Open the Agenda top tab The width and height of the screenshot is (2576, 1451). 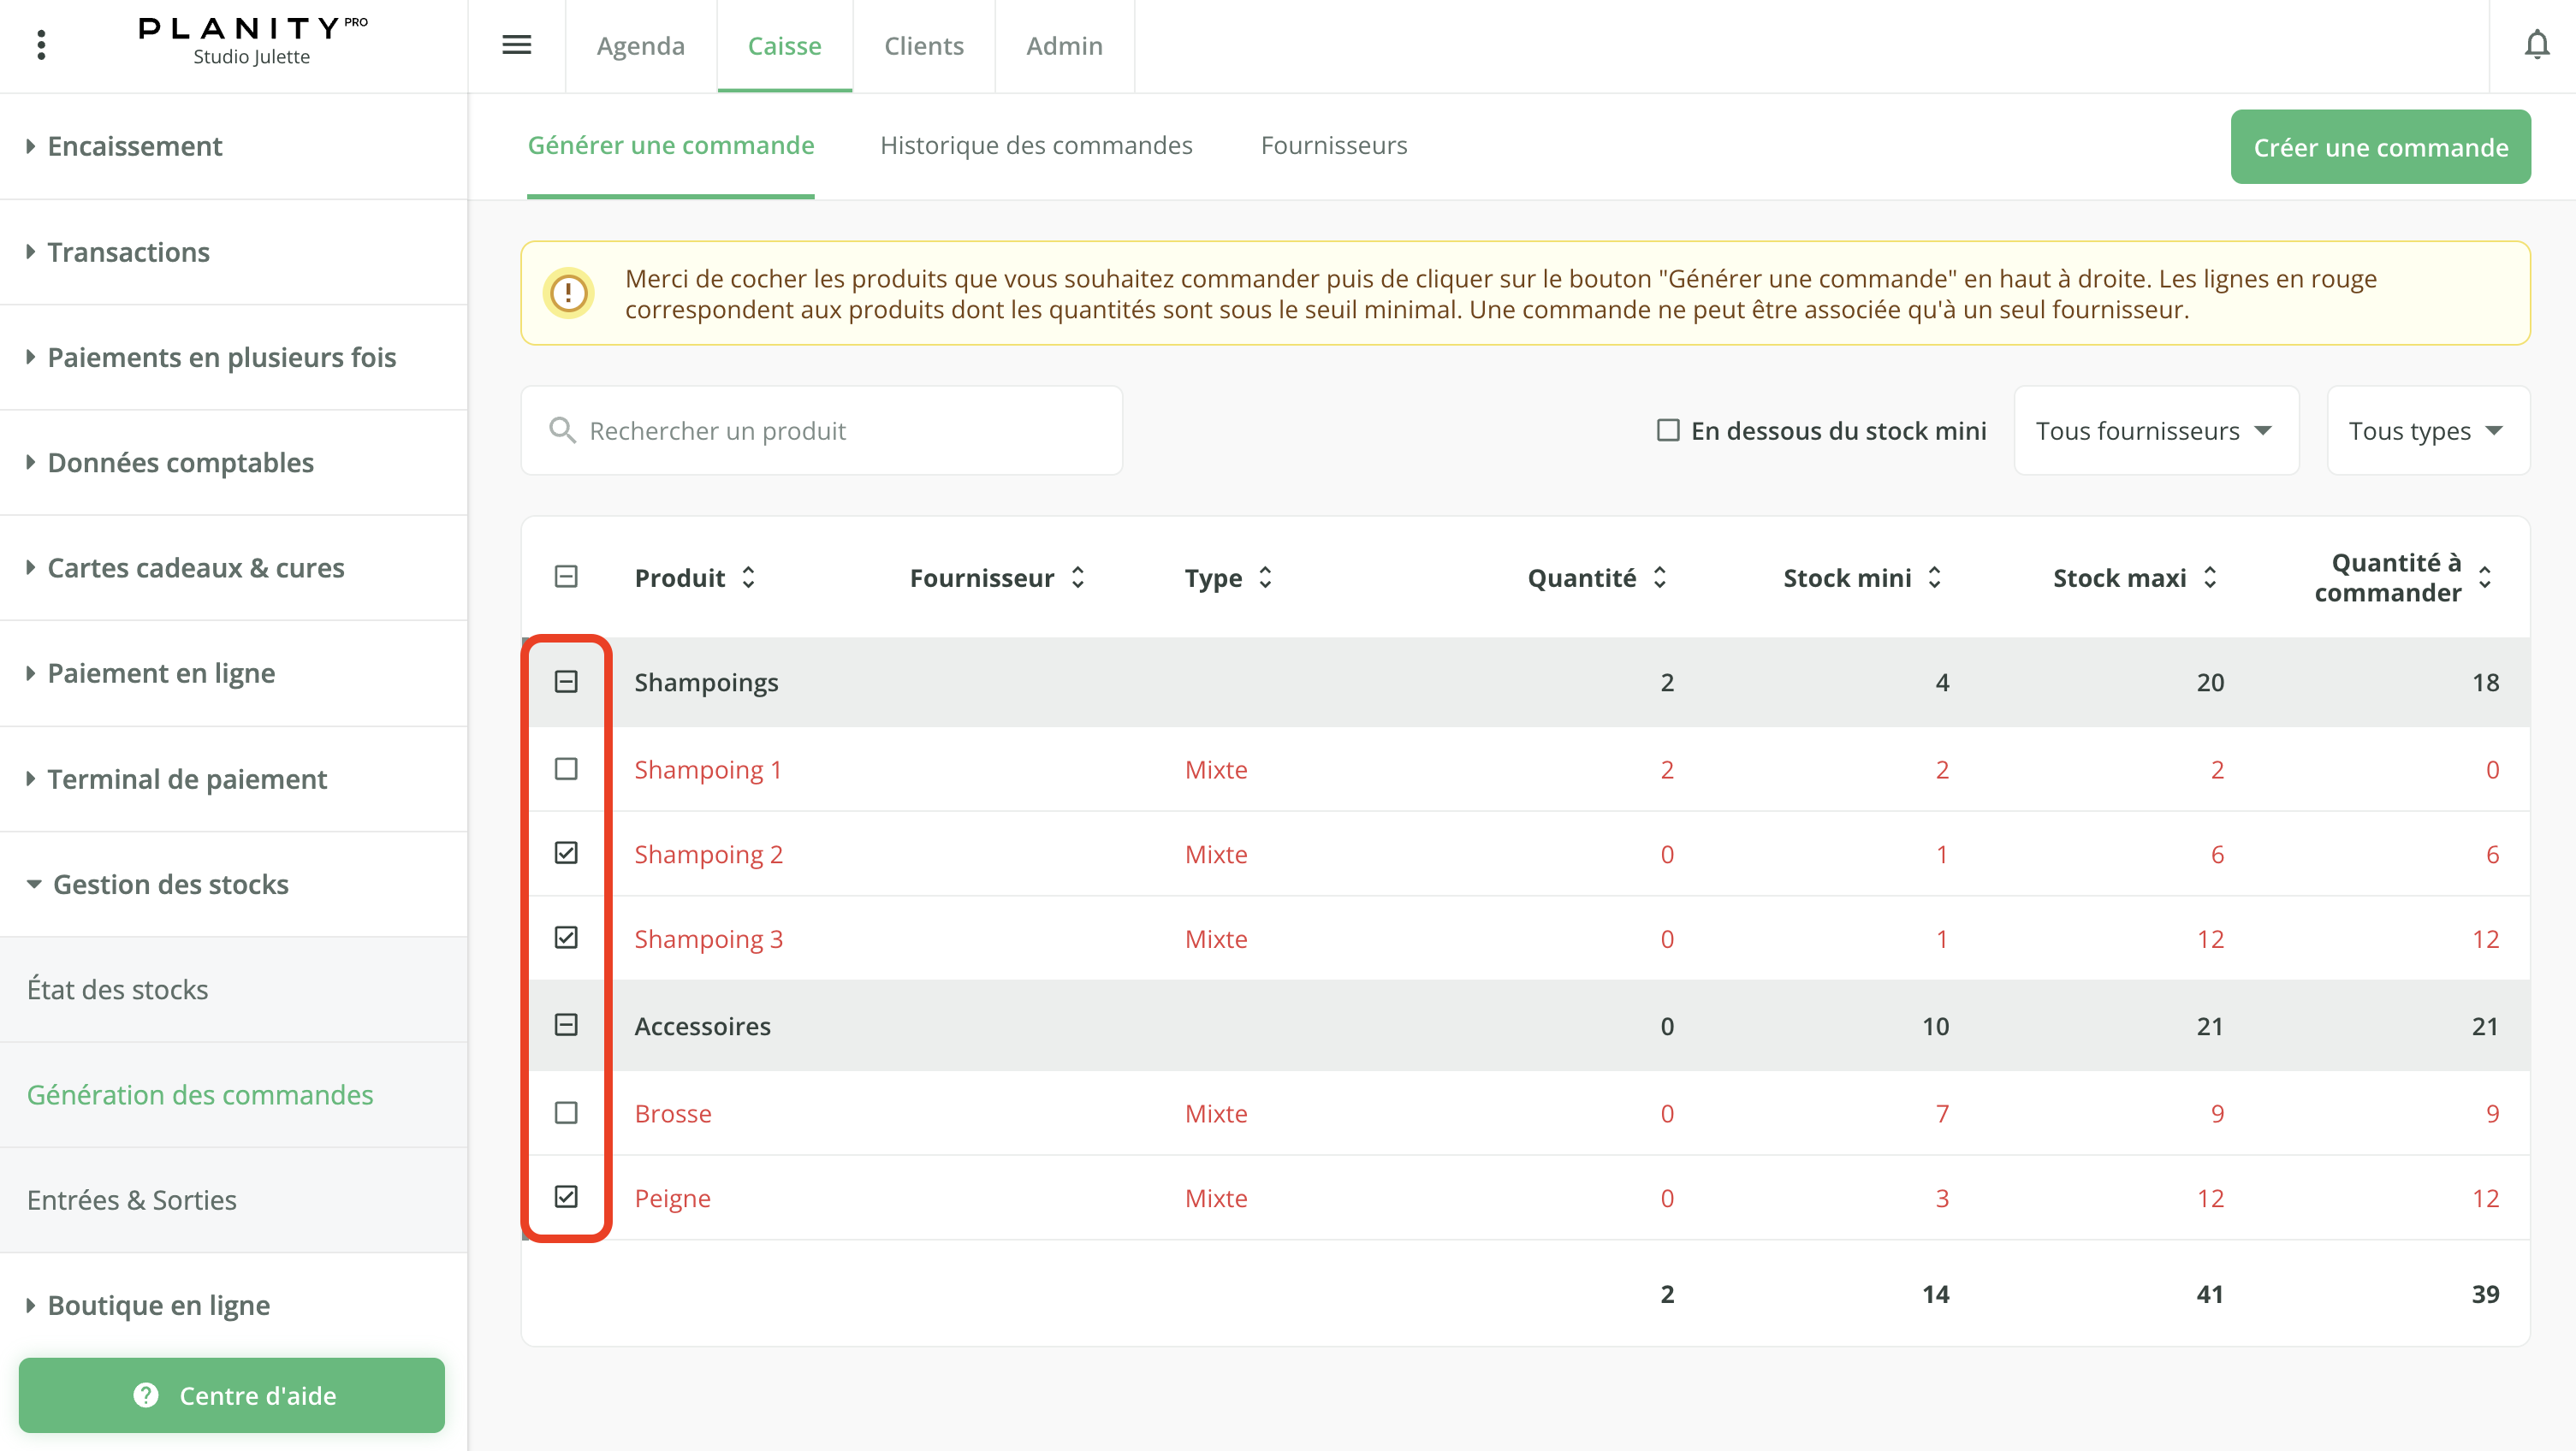point(640,46)
